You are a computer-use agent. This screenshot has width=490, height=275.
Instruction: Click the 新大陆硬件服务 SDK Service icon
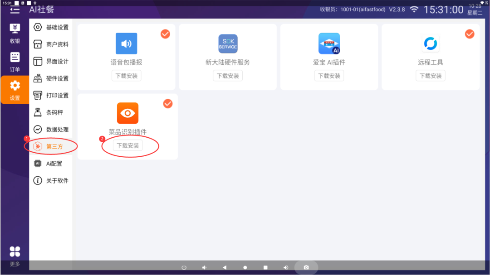coord(228,43)
